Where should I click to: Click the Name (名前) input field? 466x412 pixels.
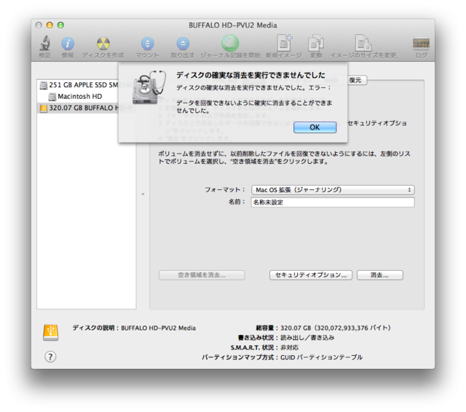pyautogui.click(x=333, y=202)
